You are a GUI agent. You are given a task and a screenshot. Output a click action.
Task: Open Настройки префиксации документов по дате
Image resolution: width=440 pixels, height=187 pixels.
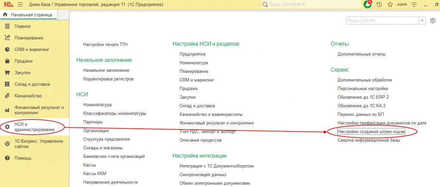[x=382, y=123]
